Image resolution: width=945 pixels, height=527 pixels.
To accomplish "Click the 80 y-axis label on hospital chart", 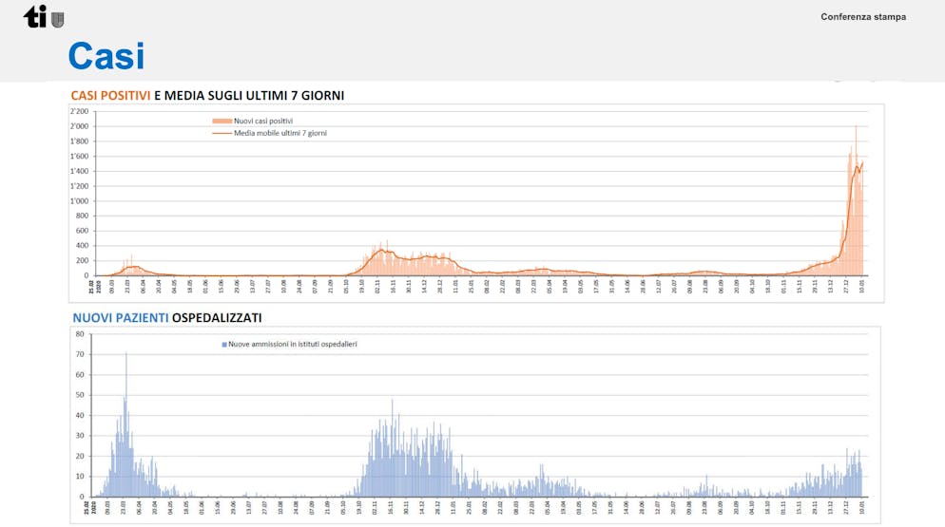I will [81, 334].
